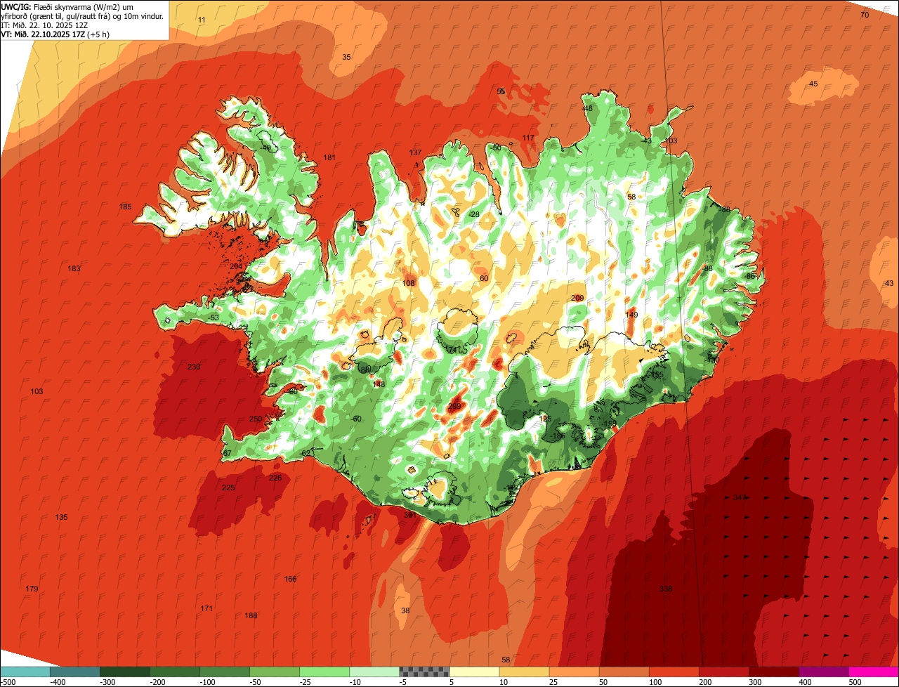The width and height of the screenshot is (899, 687).
Task: Select the 10 to 25 yellow legend swatch
Action: tap(524, 672)
